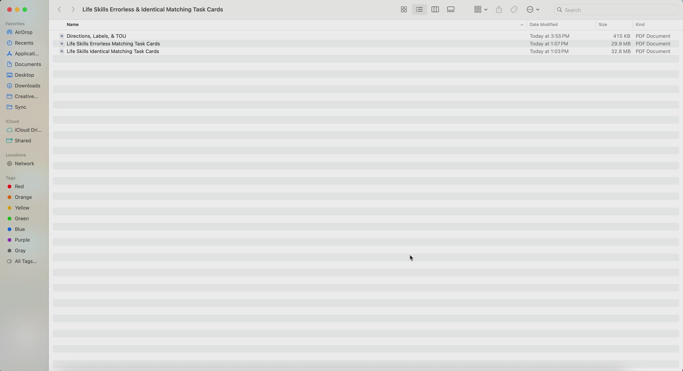Screen dimensions: 683x371
Task: Sort by Size column header
Action: point(603,24)
